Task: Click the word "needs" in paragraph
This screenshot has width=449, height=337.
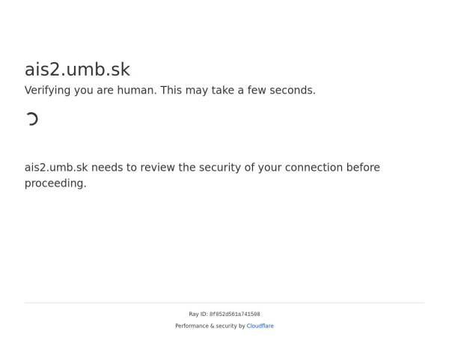Action: (108, 168)
